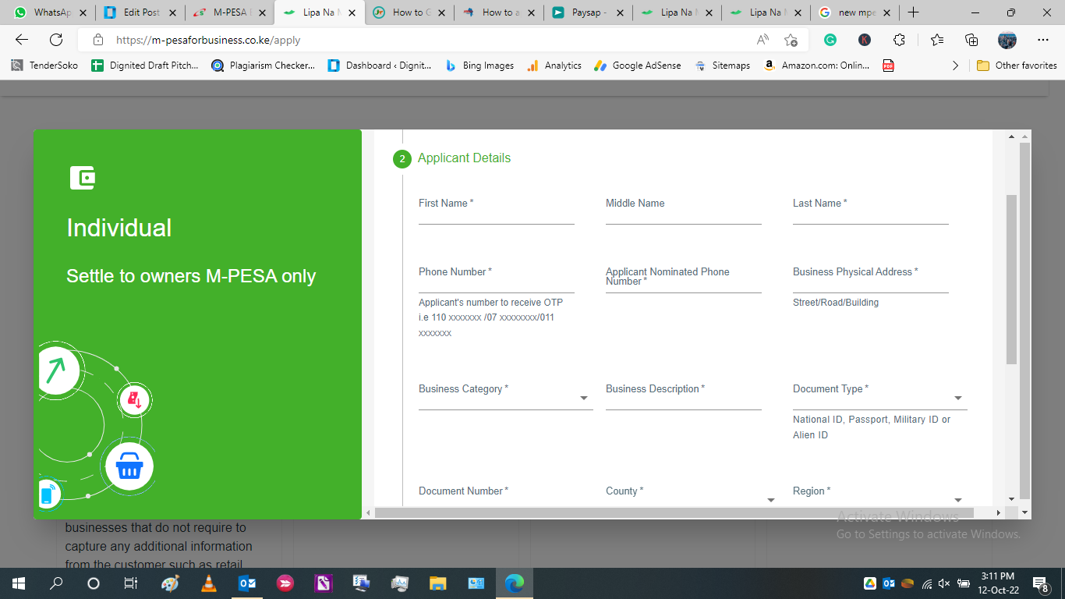Open the Paint palette icon in the taskbar

(x=170, y=583)
